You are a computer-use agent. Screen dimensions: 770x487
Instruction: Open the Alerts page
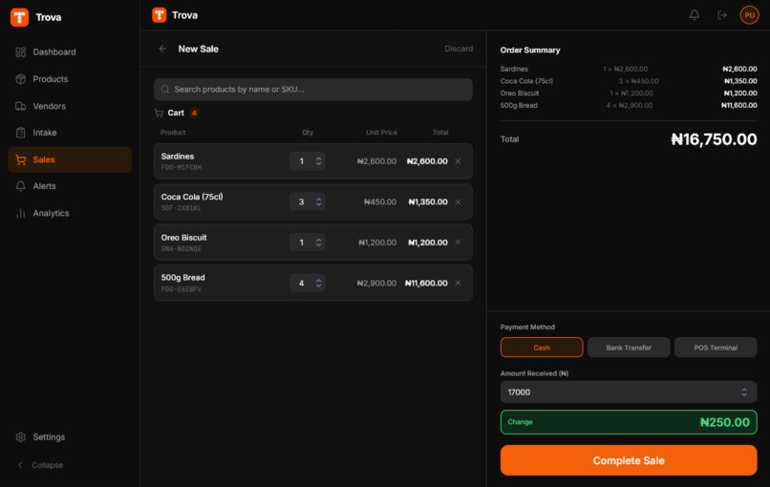click(70, 186)
